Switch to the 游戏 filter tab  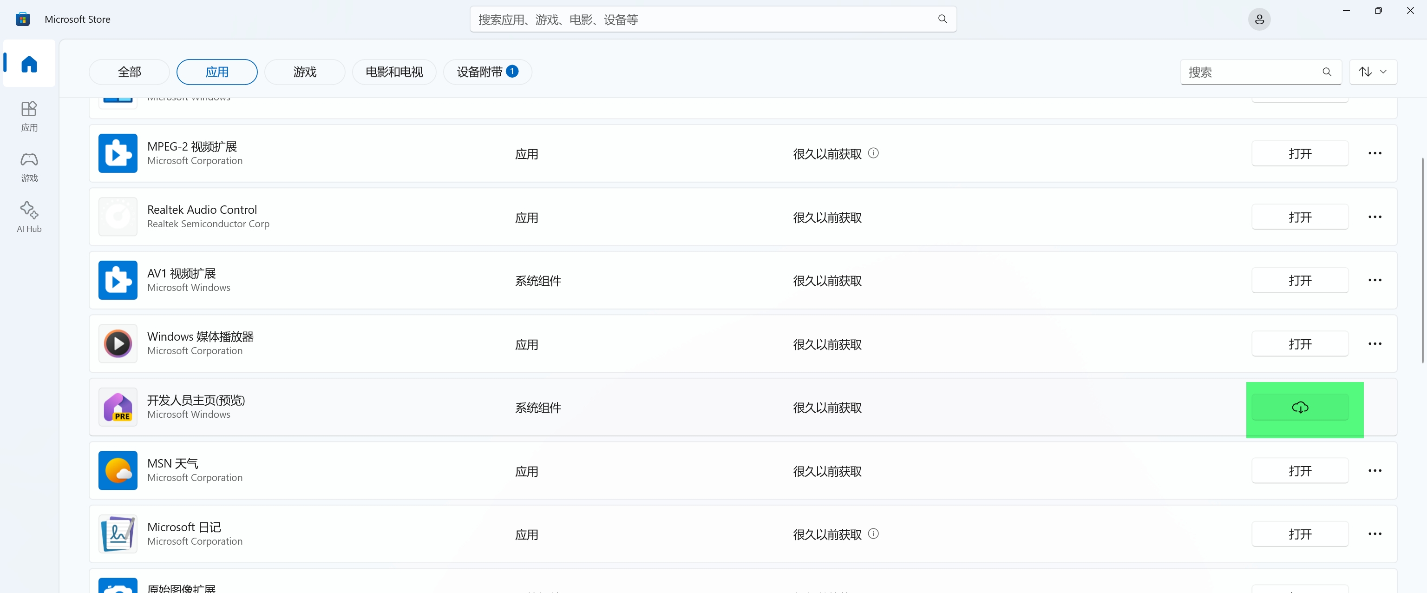click(305, 72)
